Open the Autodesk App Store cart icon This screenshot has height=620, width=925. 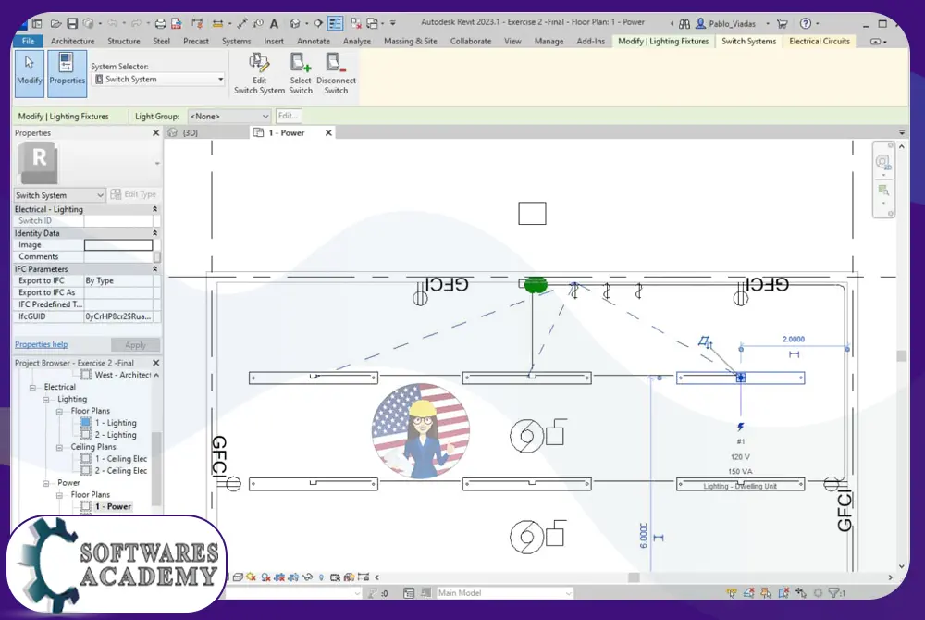coord(783,23)
